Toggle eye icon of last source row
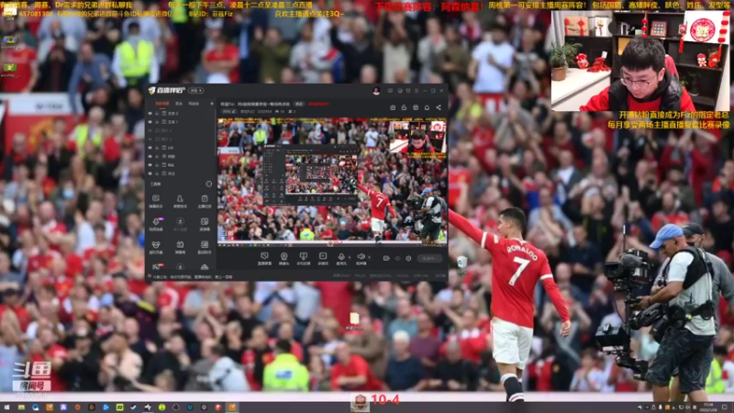Image resolution: width=734 pixels, height=413 pixels. [x=150, y=173]
